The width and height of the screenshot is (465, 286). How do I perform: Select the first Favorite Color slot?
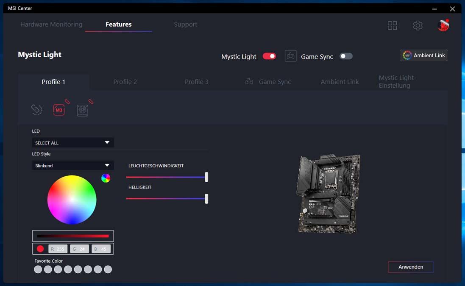[x=38, y=269]
